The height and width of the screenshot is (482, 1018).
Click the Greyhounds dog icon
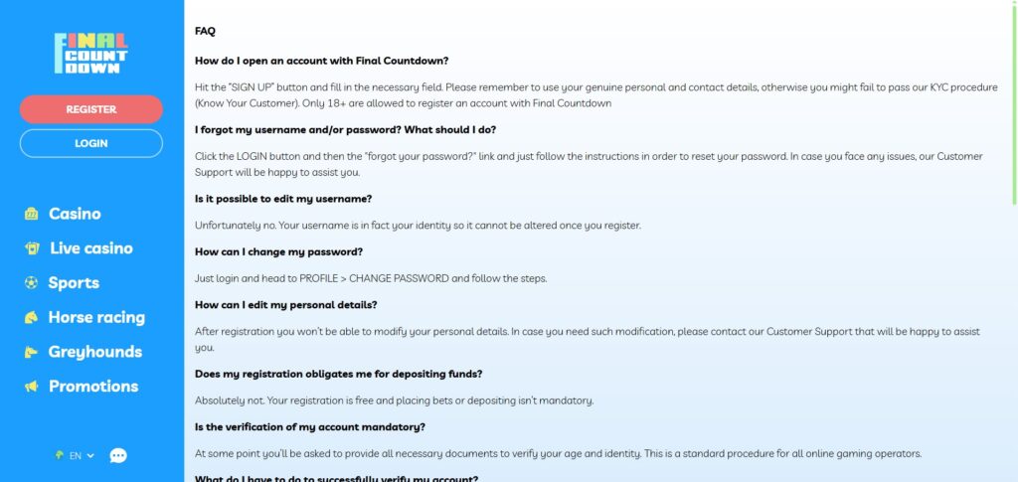(31, 352)
